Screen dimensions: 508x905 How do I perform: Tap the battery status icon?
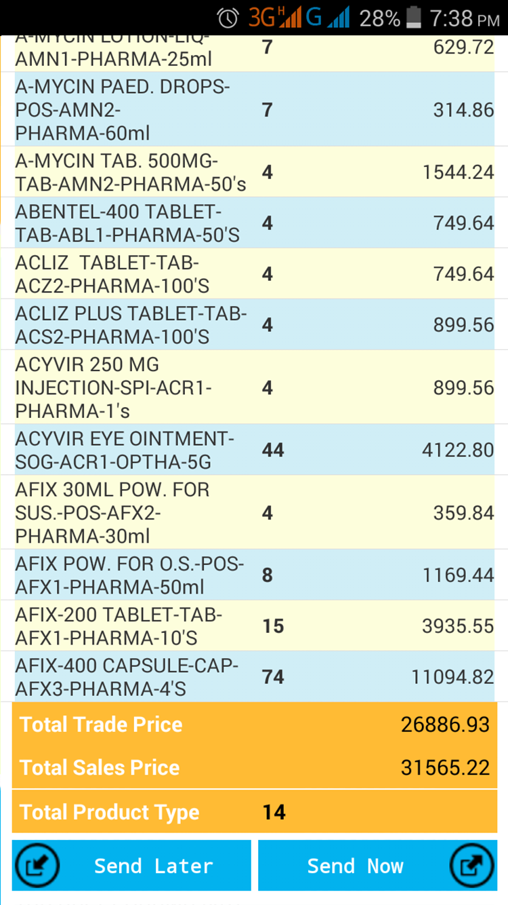click(x=413, y=18)
